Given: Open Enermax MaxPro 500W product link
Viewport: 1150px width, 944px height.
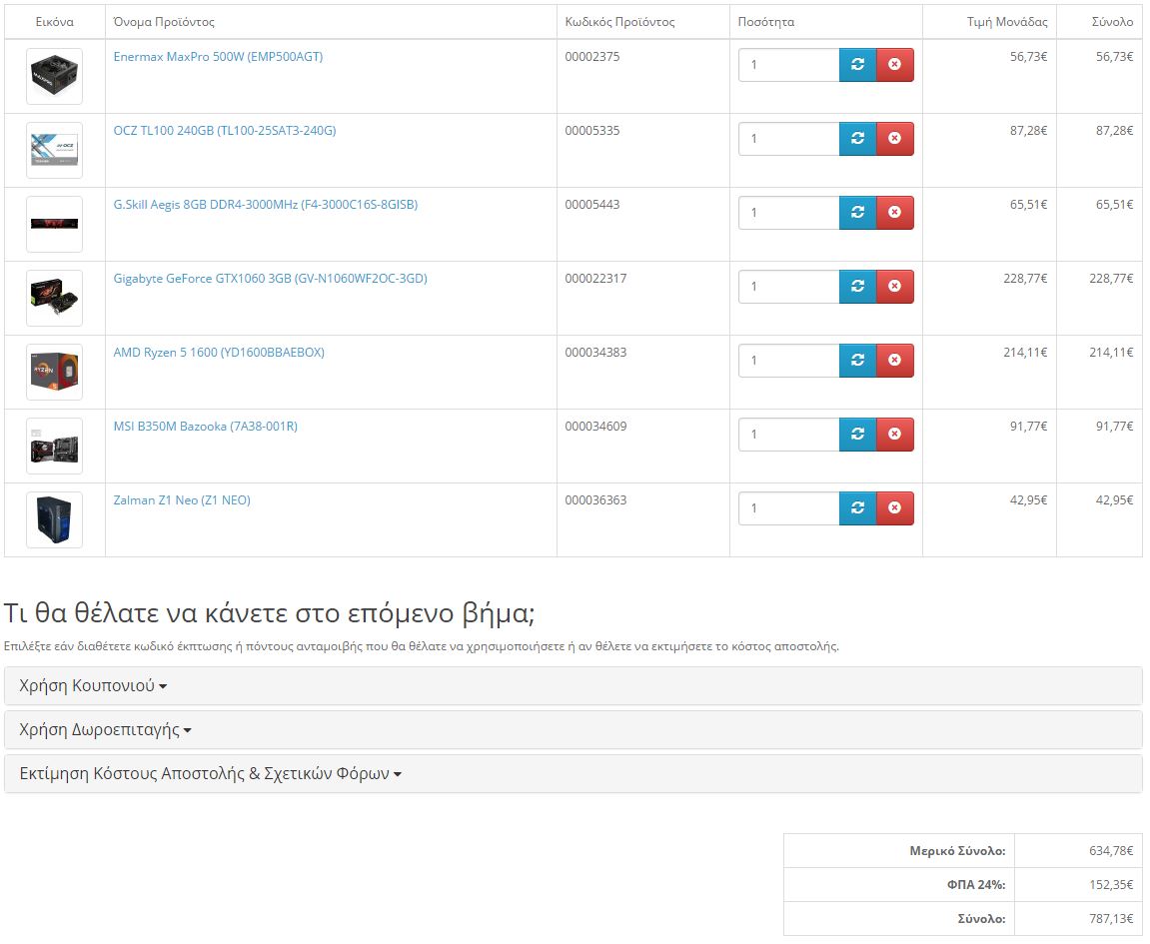Looking at the screenshot, I should 218,57.
